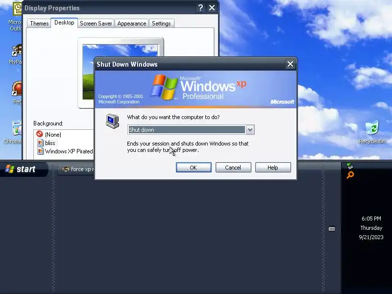Open the Start menu
Image resolution: width=392 pixels, height=294 pixels.
(23, 169)
